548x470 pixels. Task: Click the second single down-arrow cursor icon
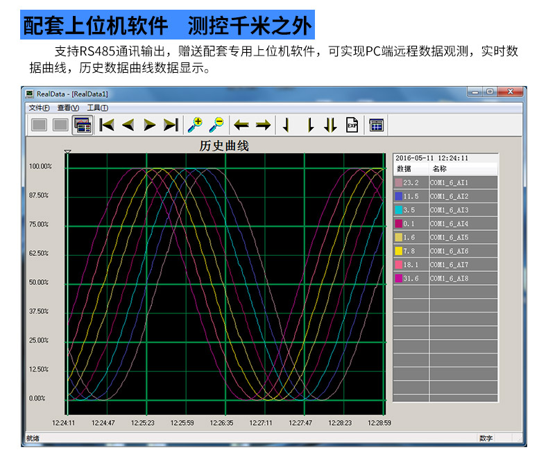[x=310, y=125]
